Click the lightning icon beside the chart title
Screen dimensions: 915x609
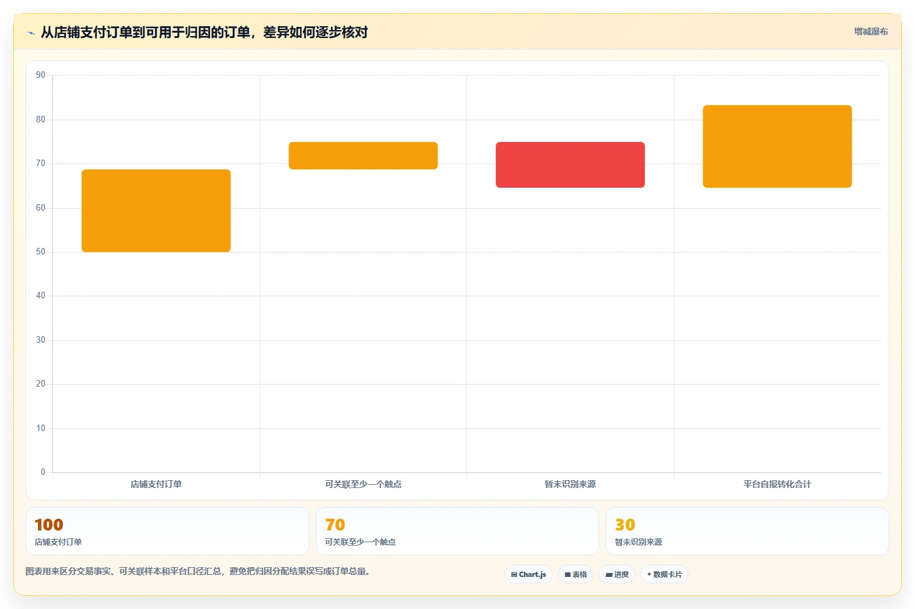click(31, 33)
